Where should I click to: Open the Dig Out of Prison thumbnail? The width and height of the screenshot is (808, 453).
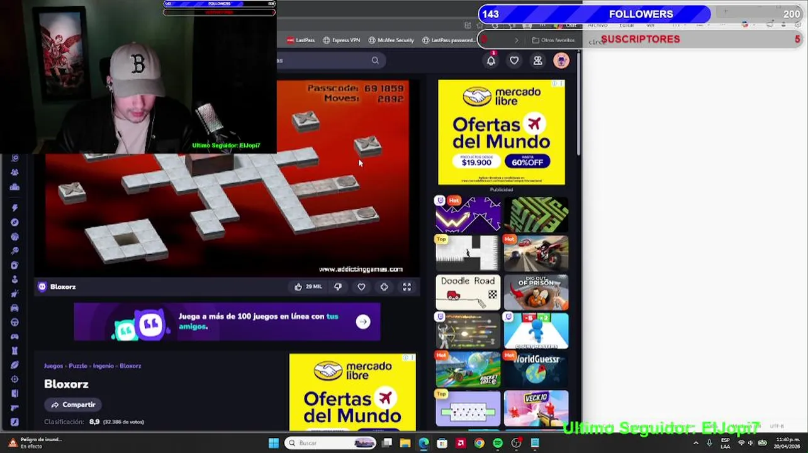click(x=536, y=293)
